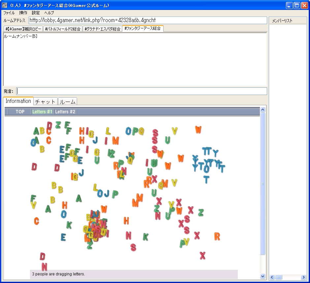Click the lowest blue letter E magnet
This screenshot has height=283, width=310.
(63, 237)
